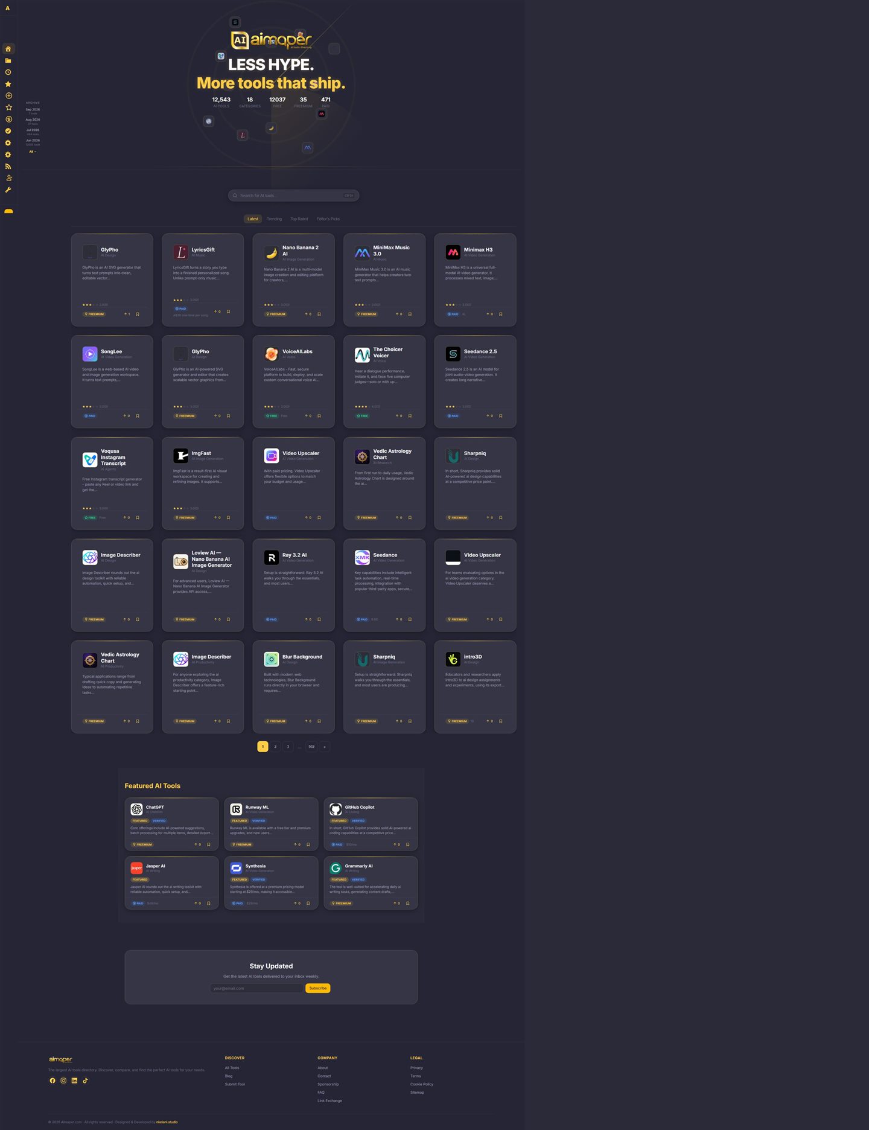Click the letter A logo in the sidebar

coord(7,8)
